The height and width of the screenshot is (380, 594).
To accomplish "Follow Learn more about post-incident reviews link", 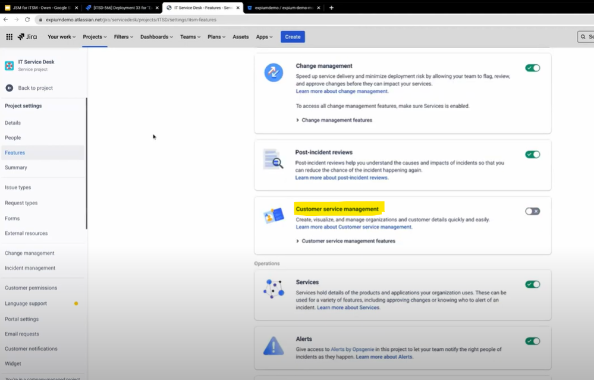I will point(342,178).
